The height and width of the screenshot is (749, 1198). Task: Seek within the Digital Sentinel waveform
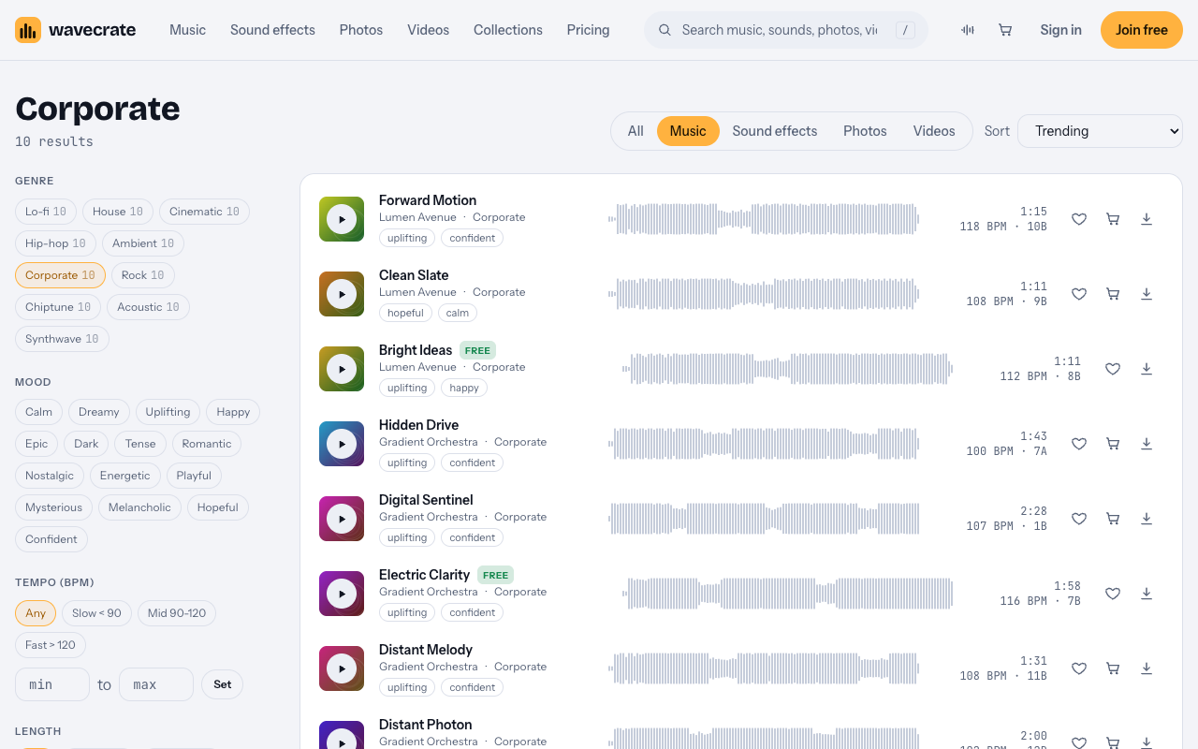coord(764,519)
